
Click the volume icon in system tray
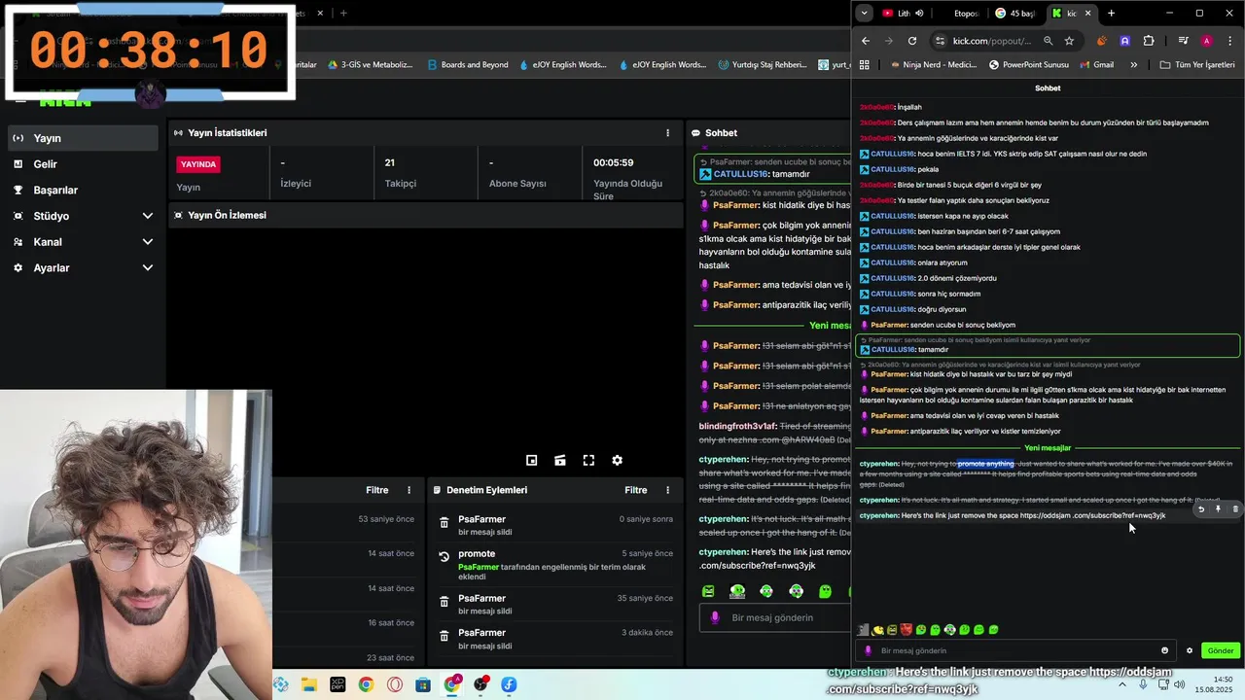1180,684
